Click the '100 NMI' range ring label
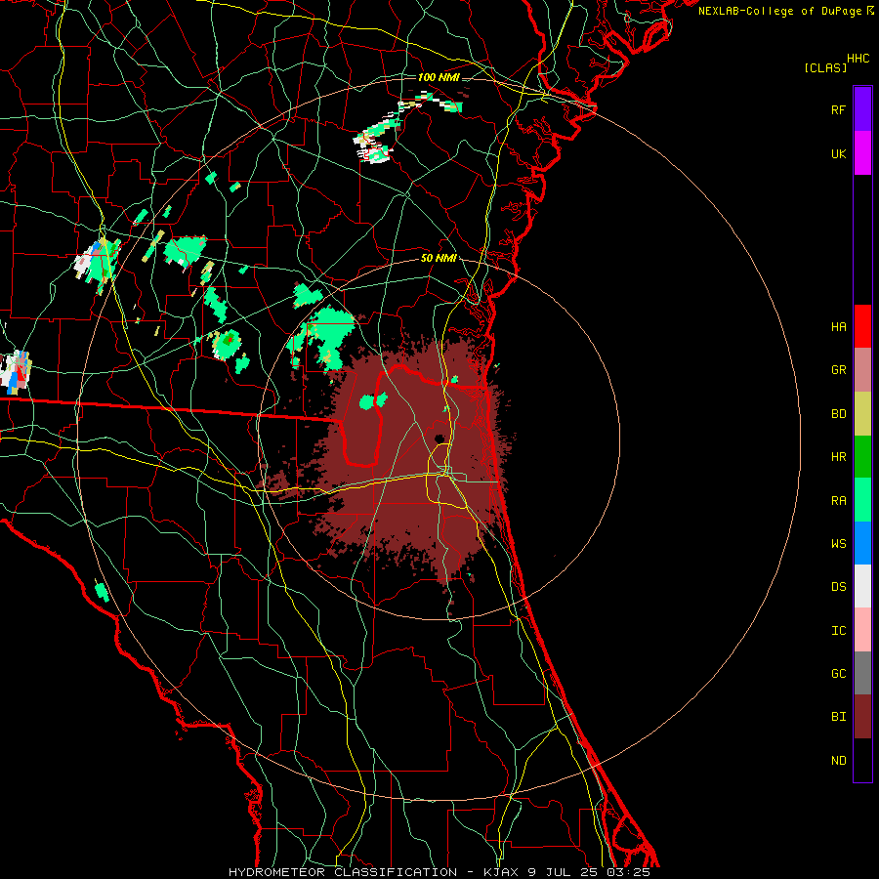879x879 pixels. click(x=439, y=77)
